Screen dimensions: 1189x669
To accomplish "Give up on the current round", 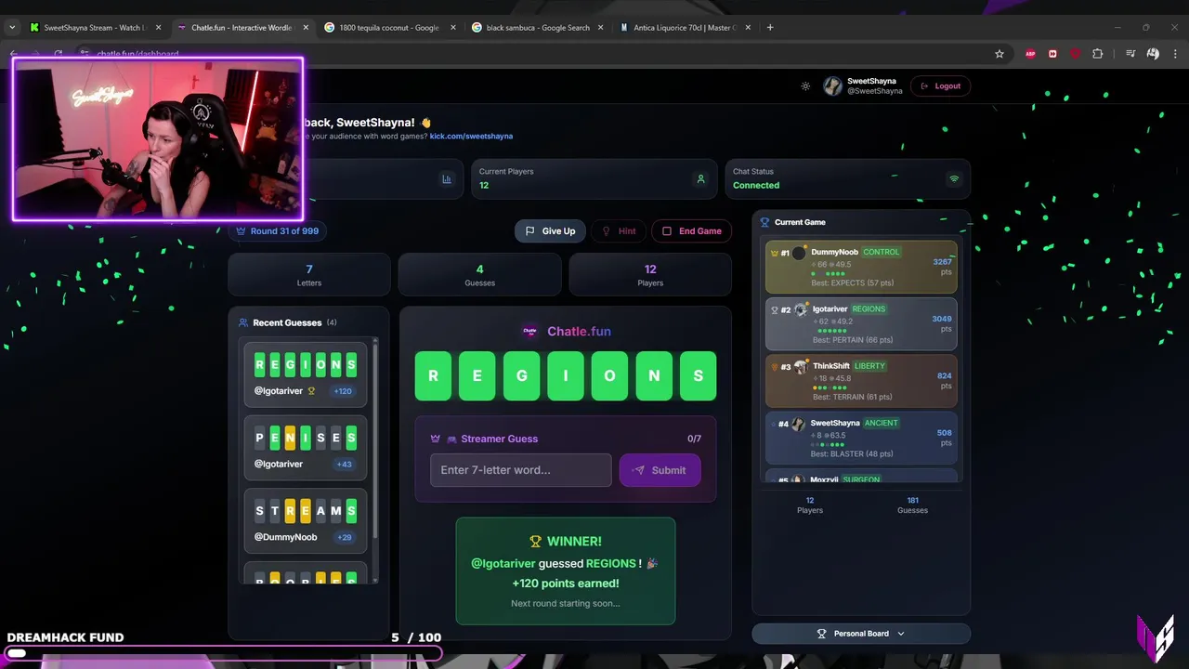I will tap(550, 231).
